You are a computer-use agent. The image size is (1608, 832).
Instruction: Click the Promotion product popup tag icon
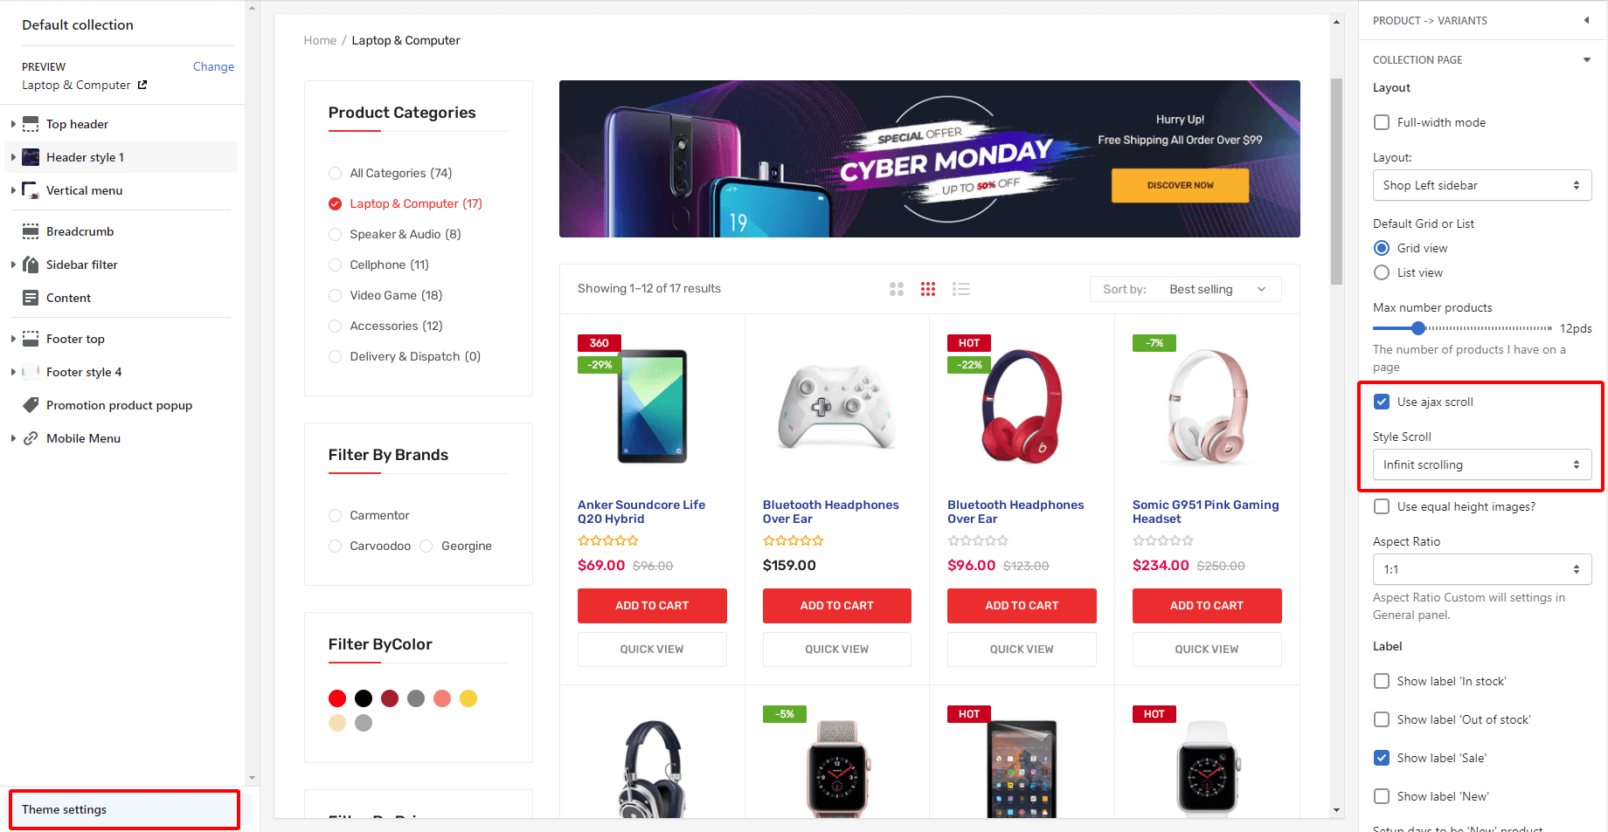coord(31,405)
